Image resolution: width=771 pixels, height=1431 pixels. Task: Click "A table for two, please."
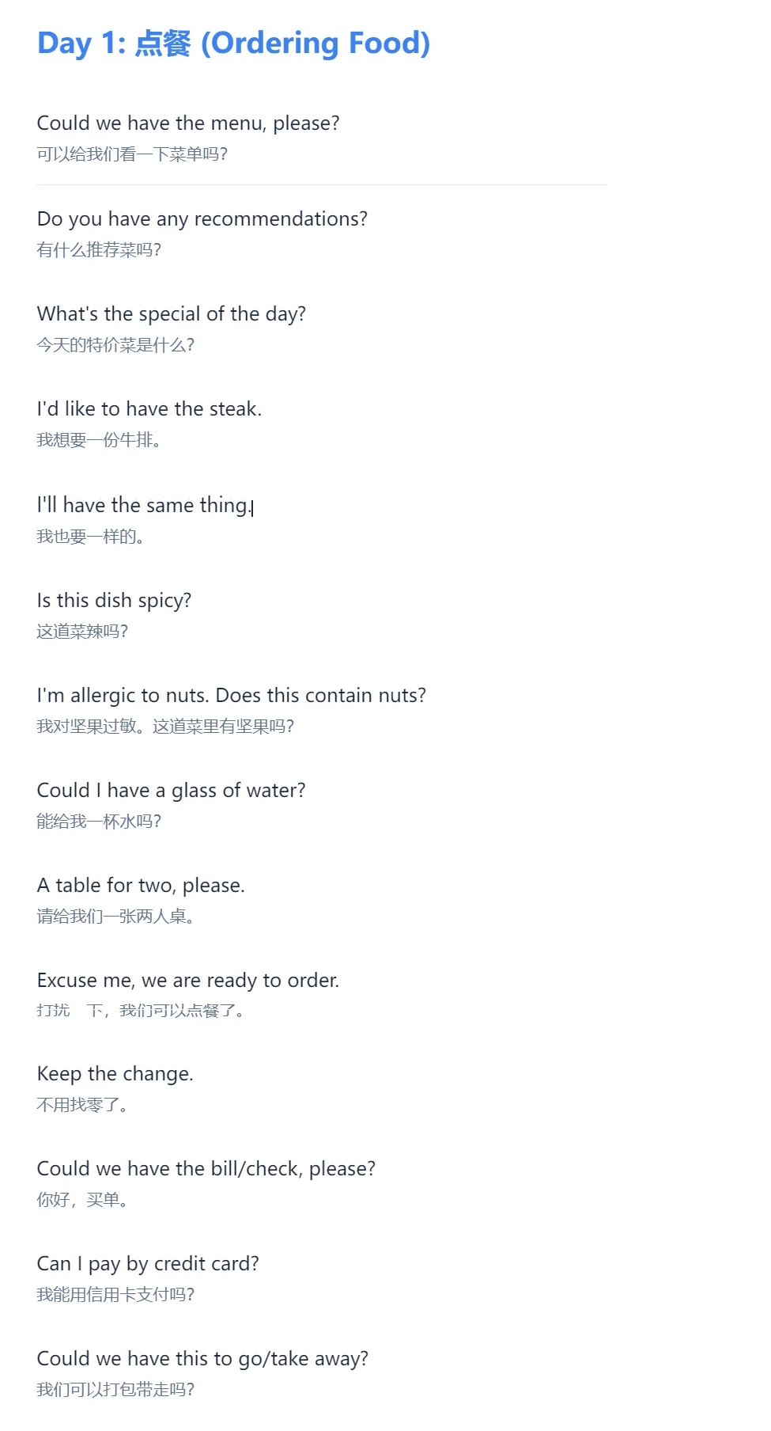[141, 886]
